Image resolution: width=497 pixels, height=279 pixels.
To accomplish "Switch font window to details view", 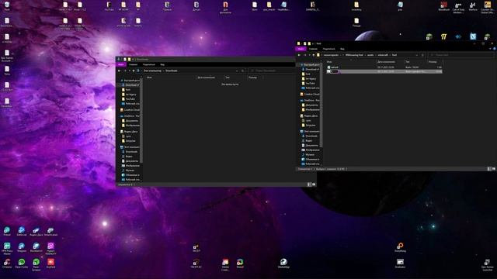I will coord(489,169).
